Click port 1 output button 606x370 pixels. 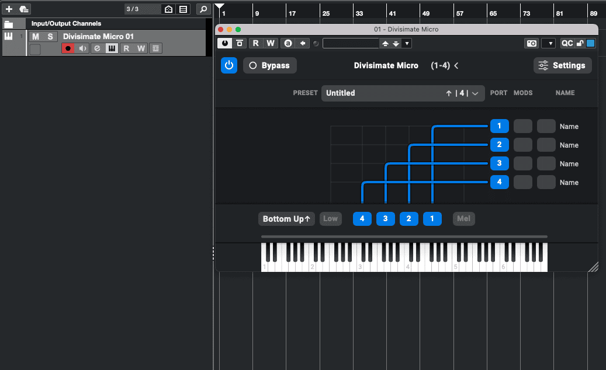tap(499, 126)
